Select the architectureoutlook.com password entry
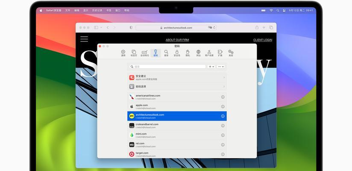 (x=177, y=116)
